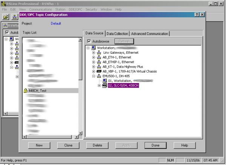Click Topic List scroll down arrow

pos(80,133)
